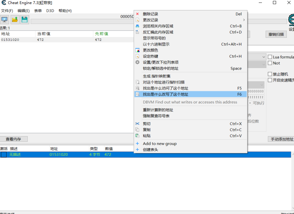This screenshot has width=294, height=214.
Task: Open the 编辑(E) menu
Action: [x=24, y=11]
